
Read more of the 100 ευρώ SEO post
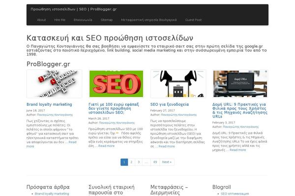point(106,146)
